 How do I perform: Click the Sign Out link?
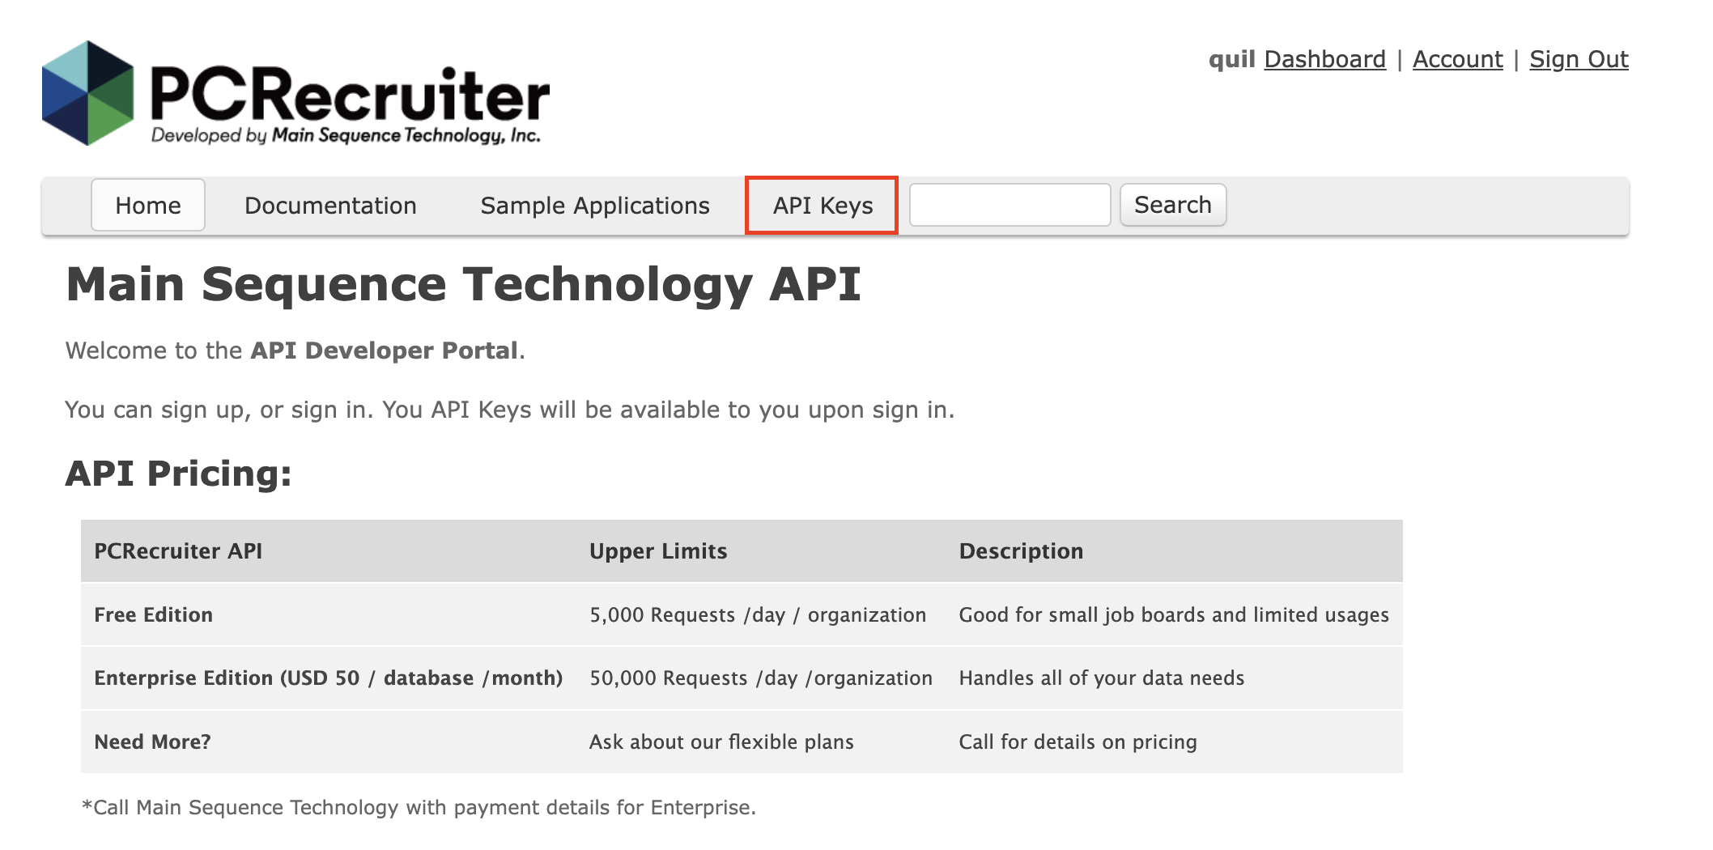tap(1579, 59)
